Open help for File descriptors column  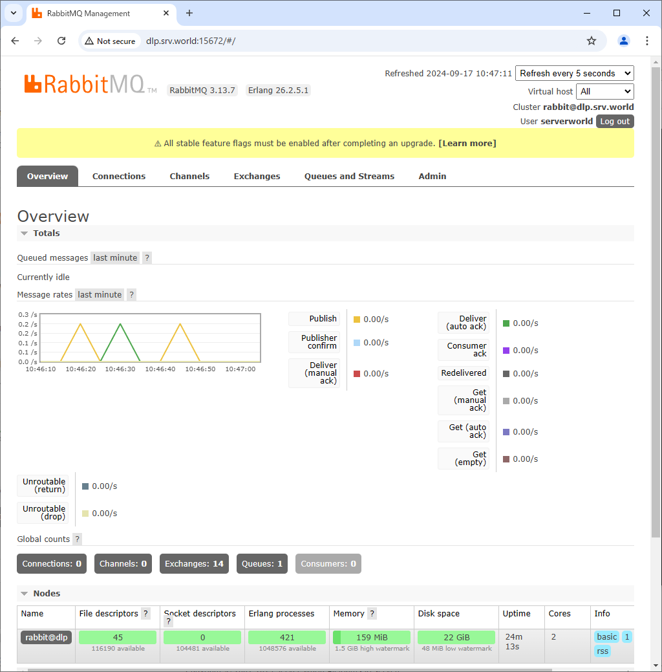tap(145, 613)
